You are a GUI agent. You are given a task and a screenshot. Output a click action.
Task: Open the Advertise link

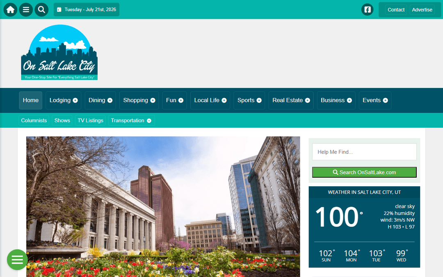[x=422, y=9]
